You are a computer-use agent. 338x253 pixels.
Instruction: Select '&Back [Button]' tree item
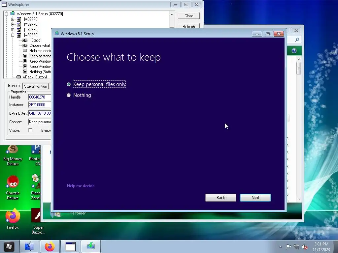coord(35,77)
